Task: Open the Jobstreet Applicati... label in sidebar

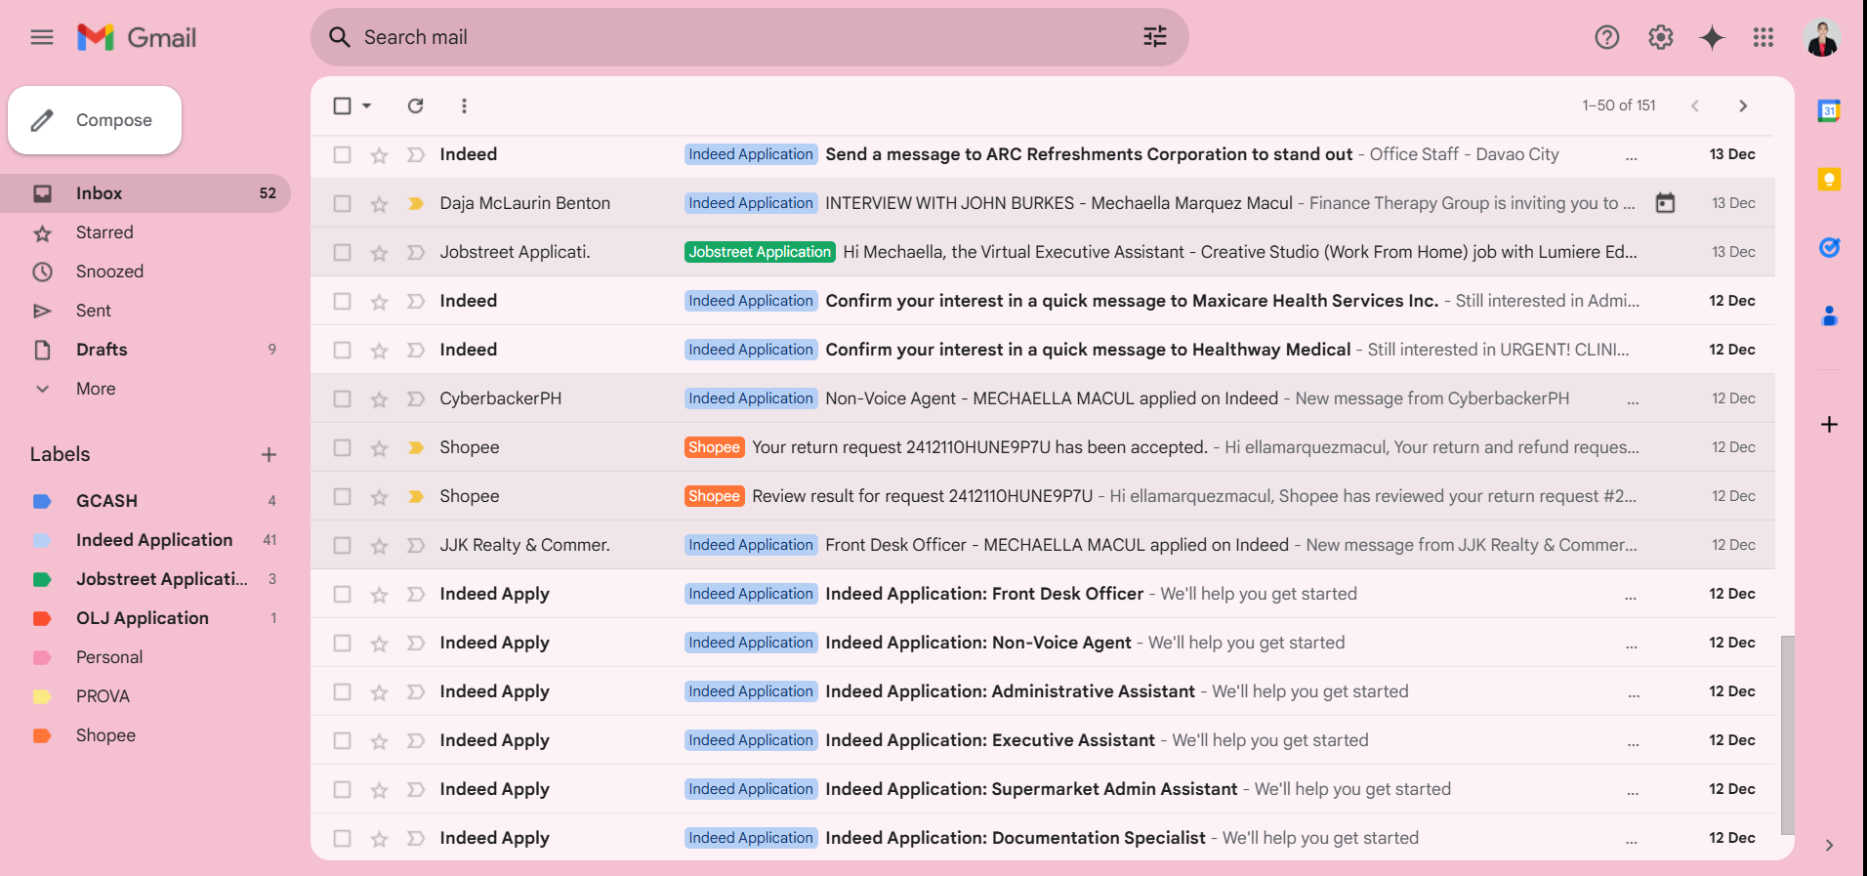Action: 145,579
